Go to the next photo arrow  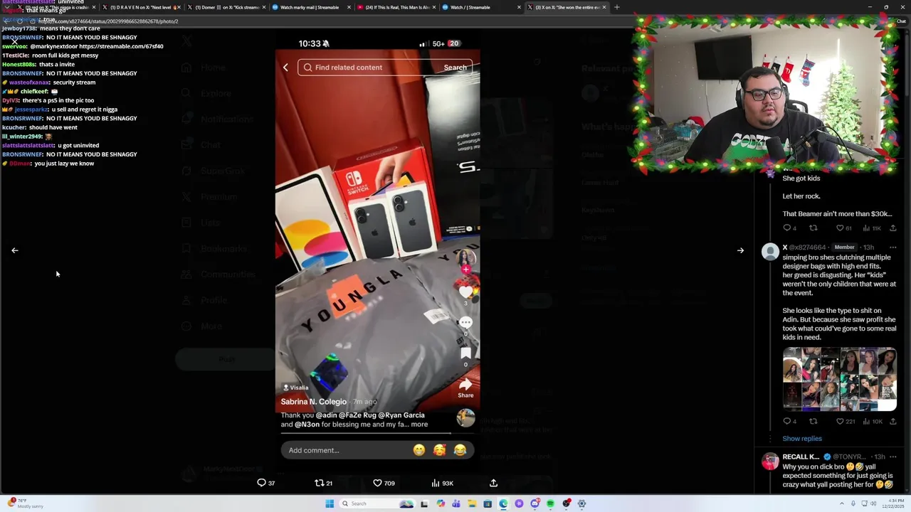click(x=740, y=250)
